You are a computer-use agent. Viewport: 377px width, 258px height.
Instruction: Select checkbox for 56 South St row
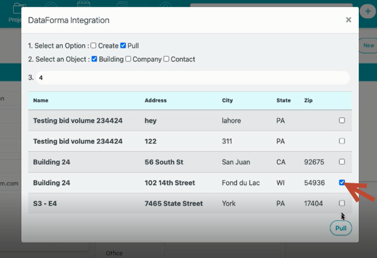342,162
